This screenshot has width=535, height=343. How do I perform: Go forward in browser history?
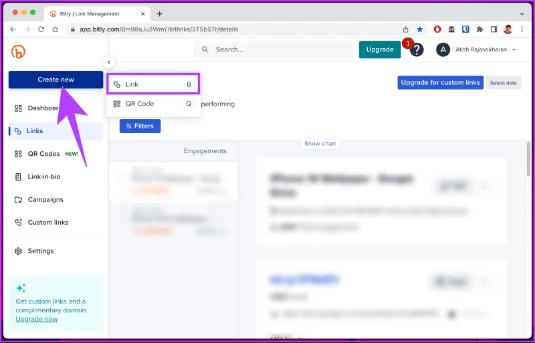tap(27, 29)
